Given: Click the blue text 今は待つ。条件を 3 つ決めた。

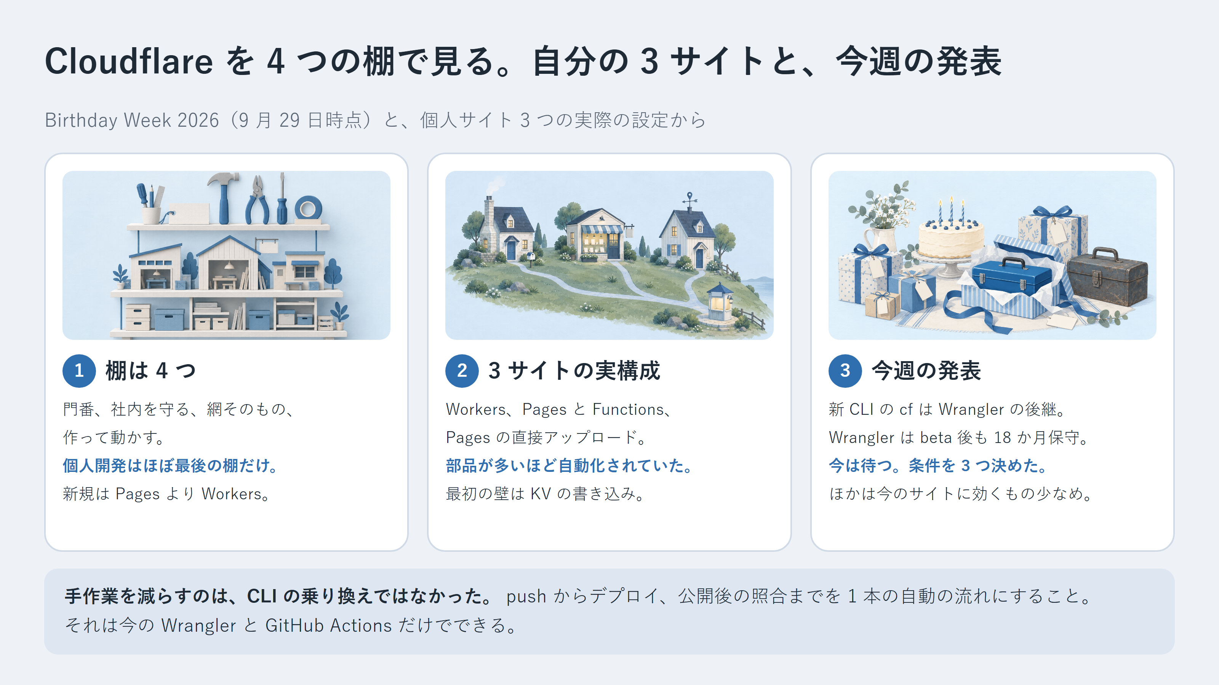Looking at the screenshot, I should [x=938, y=466].
